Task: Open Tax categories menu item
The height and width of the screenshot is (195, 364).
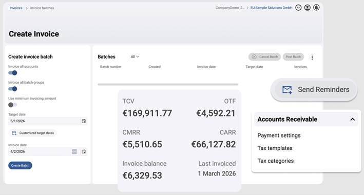Action: tap(276, 161)
